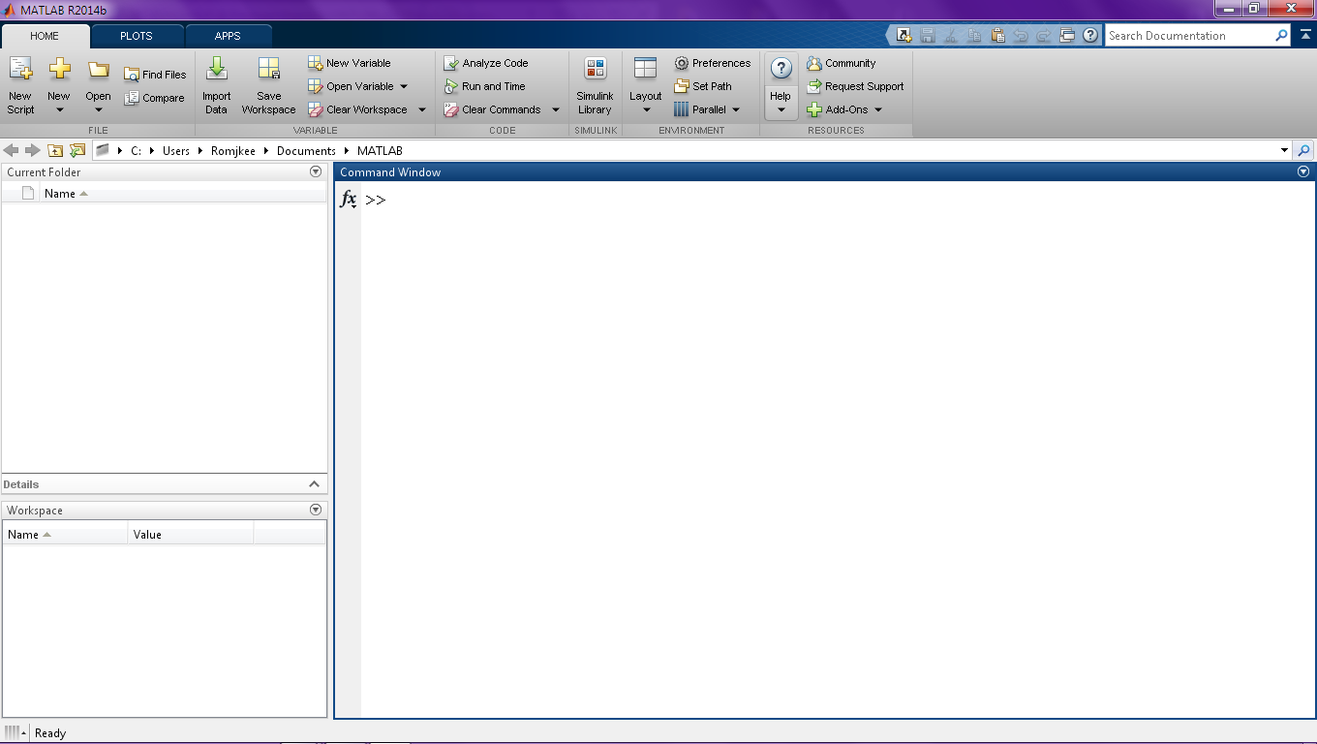Click the Help question mark icon
The image size is (1317, 744).
click(x=781, y=69)
